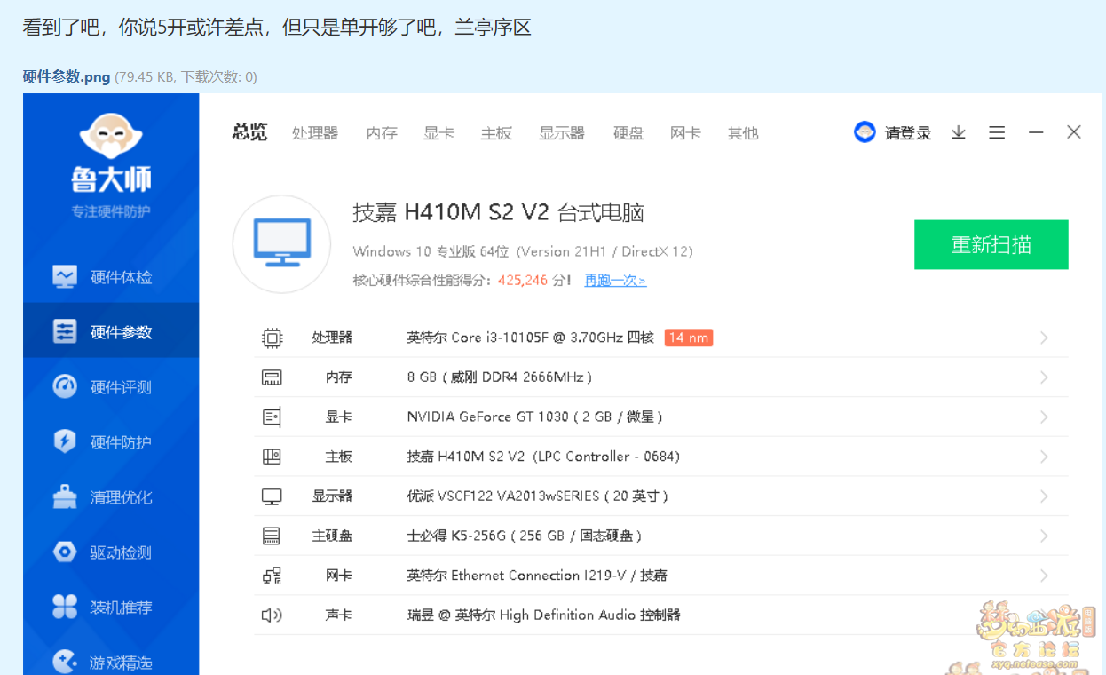Click 技嘉 H410M S2 V2 LPC Controller text
Image resolution: width=1106 pixels, height=675 pixels.
click(543, 457)
